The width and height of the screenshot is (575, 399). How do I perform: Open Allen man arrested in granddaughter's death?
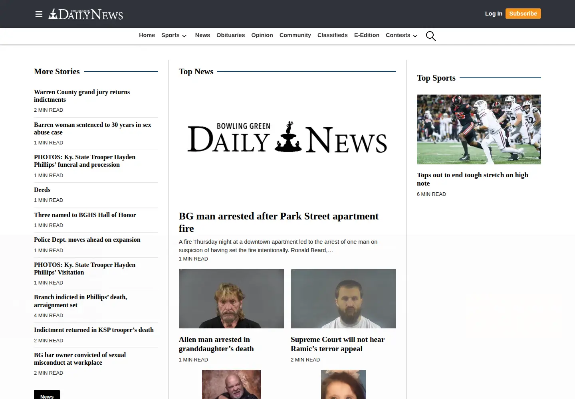point(216,344)
